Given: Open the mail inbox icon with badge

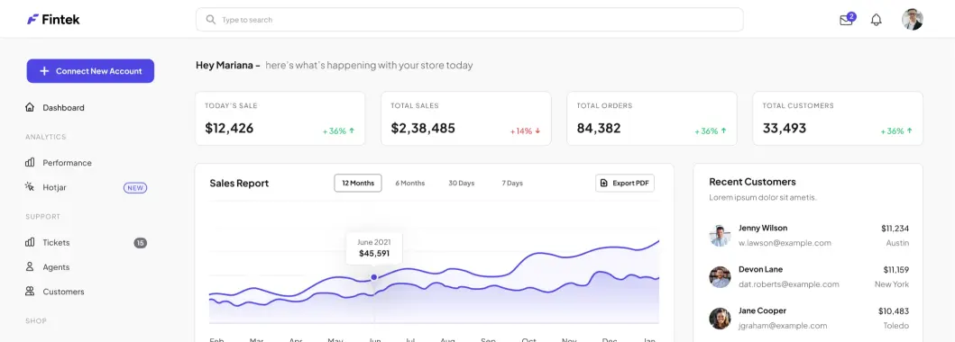Looking at the screenshot, I should tap(847, 19).
